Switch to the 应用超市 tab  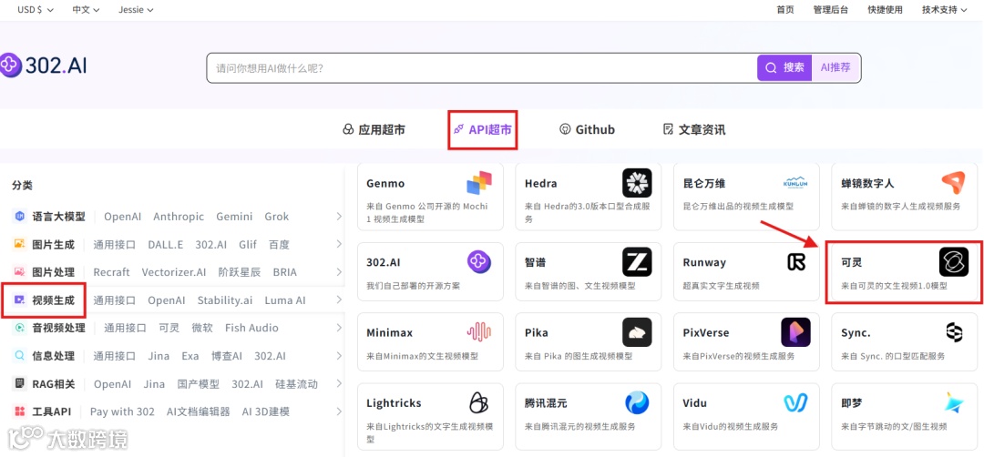click(374, 130)
